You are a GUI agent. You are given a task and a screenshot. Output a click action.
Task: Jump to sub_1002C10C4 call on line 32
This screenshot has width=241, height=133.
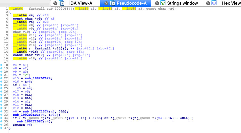click(x=36, y=111)
